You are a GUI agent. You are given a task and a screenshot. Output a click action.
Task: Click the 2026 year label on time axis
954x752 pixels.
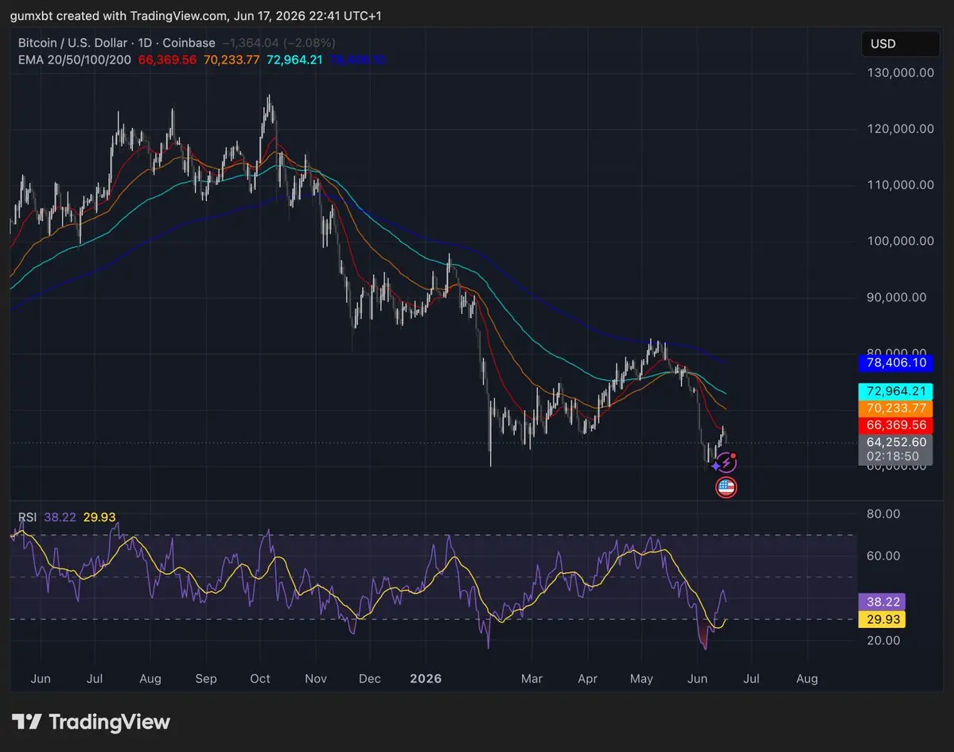(x=426, y=678)
